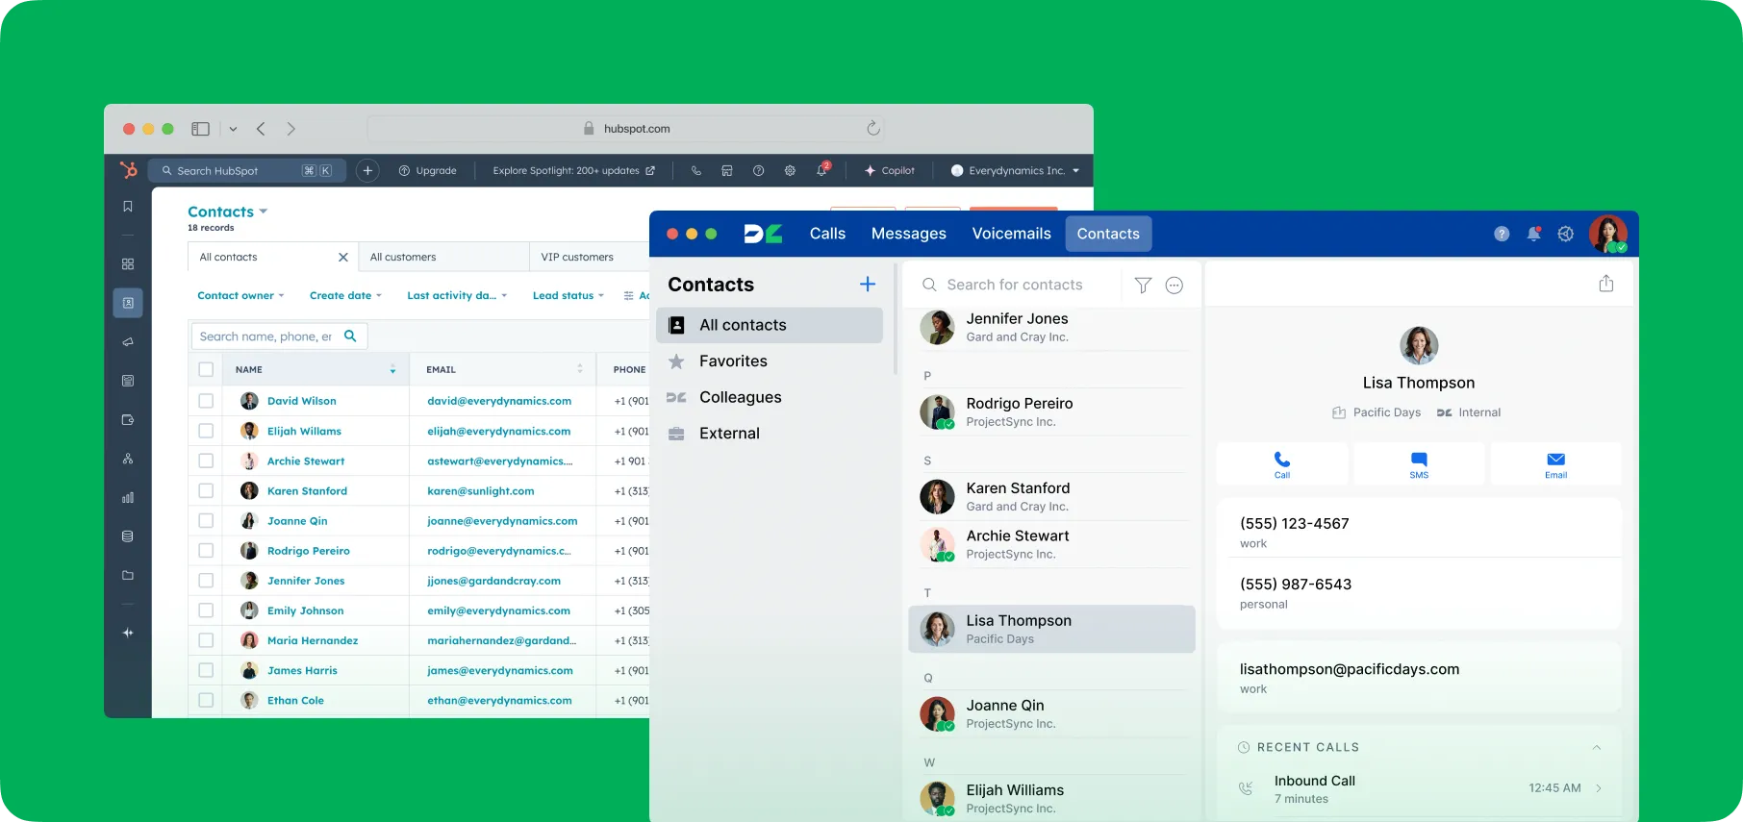Click the filter funnel icon in contacts search

[1143, 286]
